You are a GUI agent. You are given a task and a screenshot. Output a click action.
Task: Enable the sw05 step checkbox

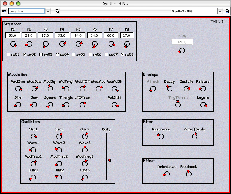click(x=74, y=54)
